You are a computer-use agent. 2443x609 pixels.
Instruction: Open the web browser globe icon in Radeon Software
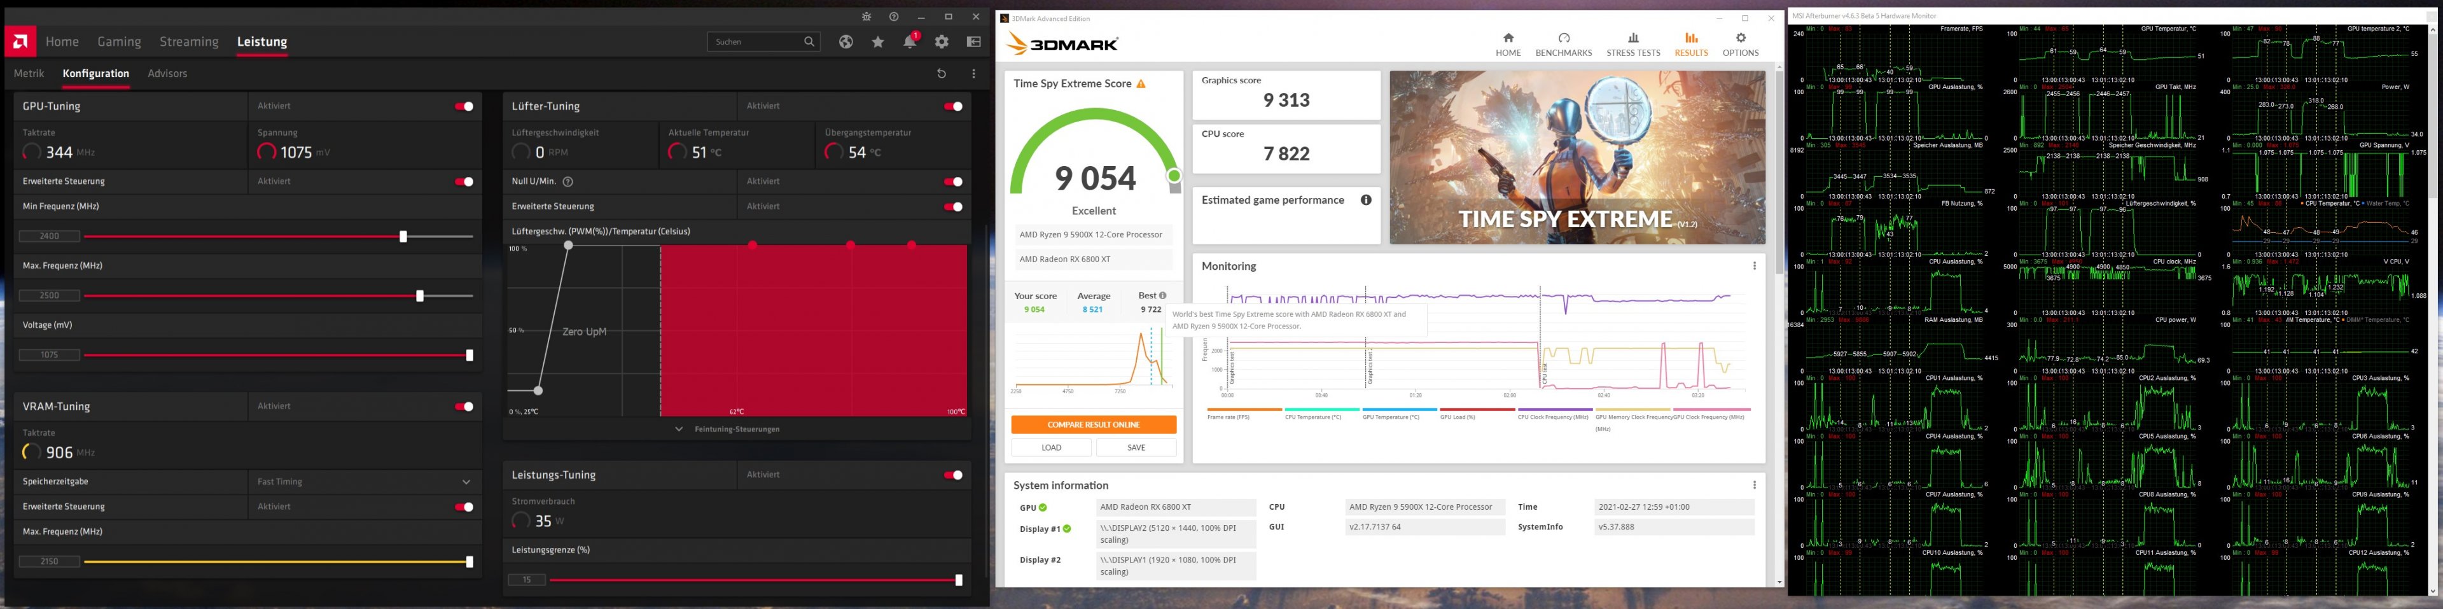846,42
